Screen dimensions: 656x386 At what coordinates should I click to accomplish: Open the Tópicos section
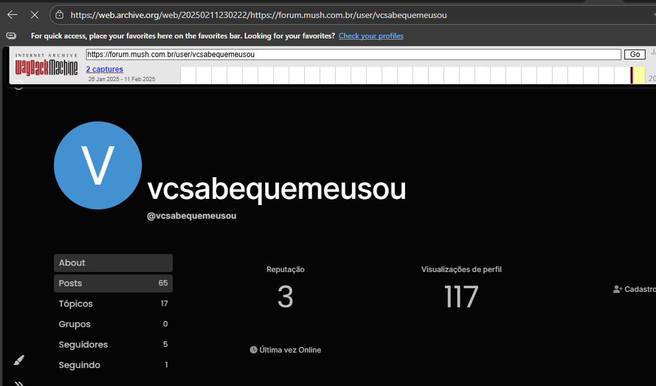point(113,304)
